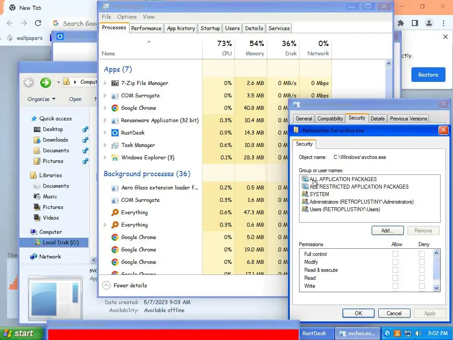Check Allow for Modify

[395, 262]
